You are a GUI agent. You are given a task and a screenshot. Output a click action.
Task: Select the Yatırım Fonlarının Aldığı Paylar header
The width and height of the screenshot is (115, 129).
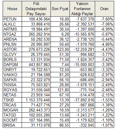pyautogui.click(x=82, y=9)
